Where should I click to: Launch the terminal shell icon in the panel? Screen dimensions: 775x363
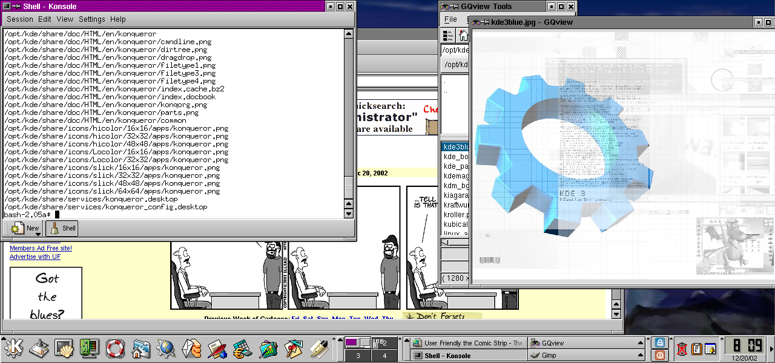tap(64, 348)
